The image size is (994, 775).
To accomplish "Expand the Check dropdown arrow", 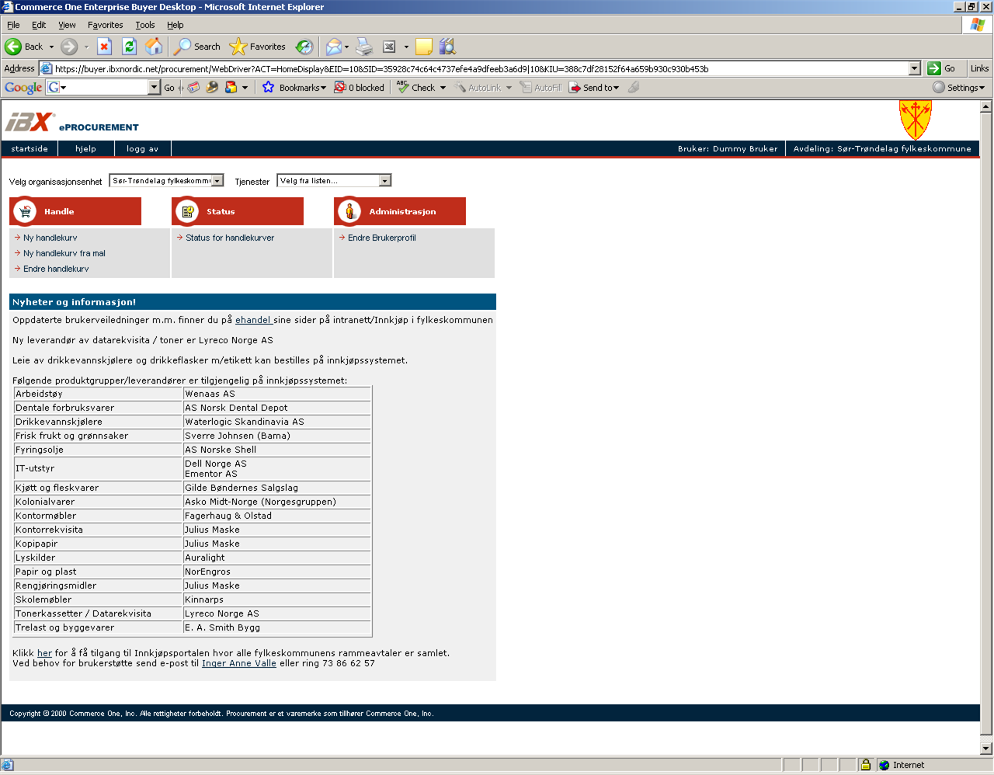I will pos(443,88).
